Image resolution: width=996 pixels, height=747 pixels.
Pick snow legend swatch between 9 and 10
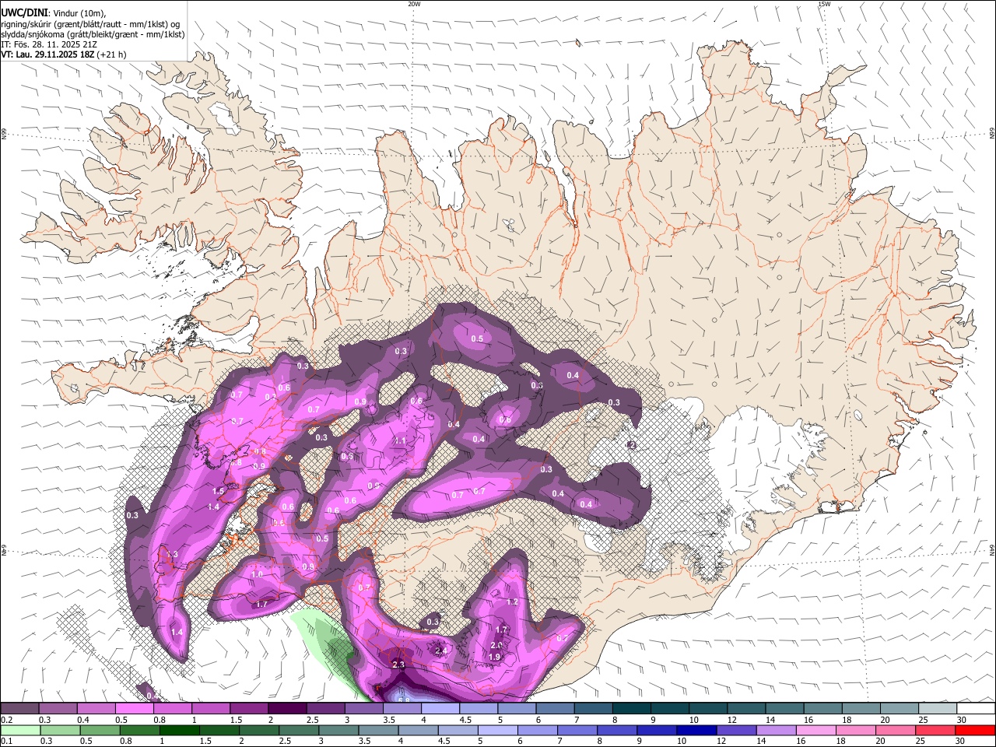(x=668, y=708)
